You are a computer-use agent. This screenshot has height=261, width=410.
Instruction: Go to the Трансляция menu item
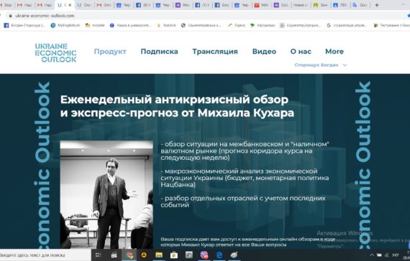215,52
